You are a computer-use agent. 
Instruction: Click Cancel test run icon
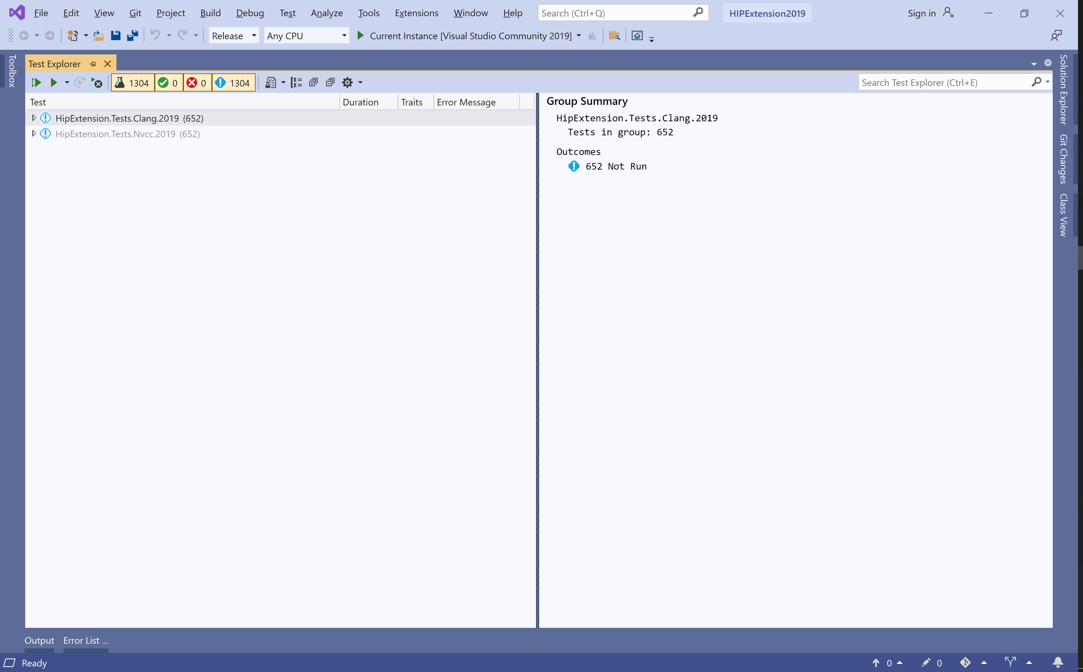[97, 83]
